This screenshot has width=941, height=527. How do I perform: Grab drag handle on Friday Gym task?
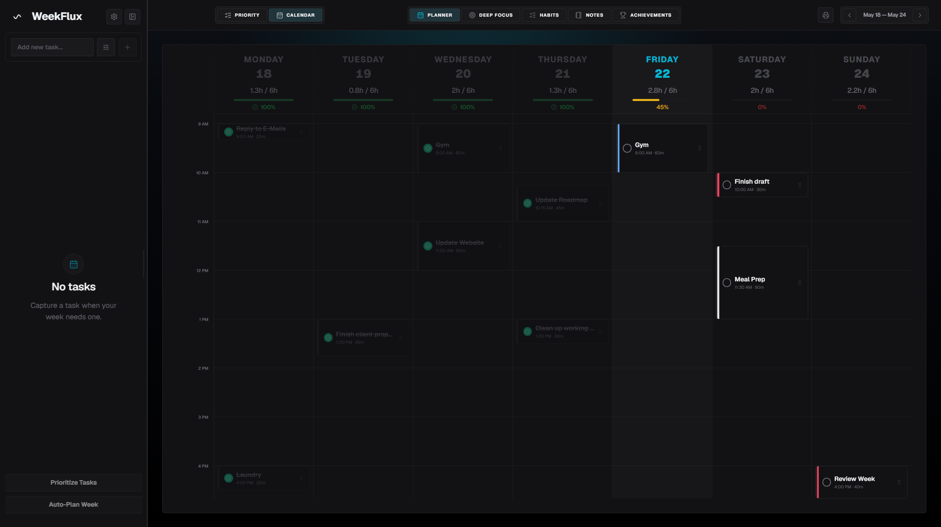tap(700, 148)
